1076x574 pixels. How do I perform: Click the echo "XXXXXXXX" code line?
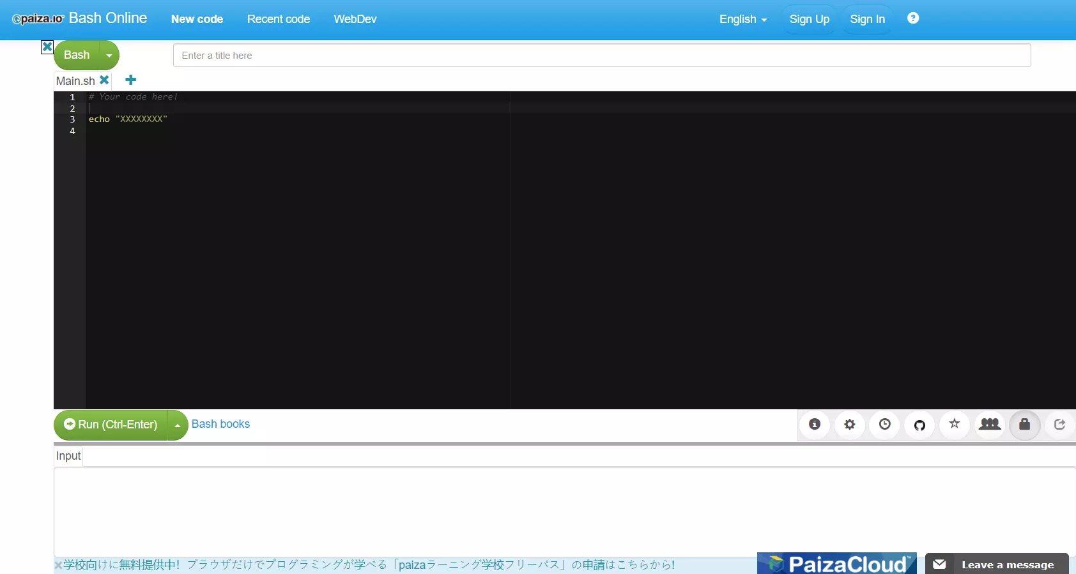click(x=128, y=119)
